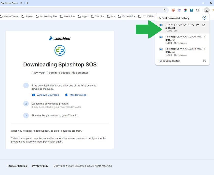
Task: Click the red circular extension icon
Action: tap(173, 10)
